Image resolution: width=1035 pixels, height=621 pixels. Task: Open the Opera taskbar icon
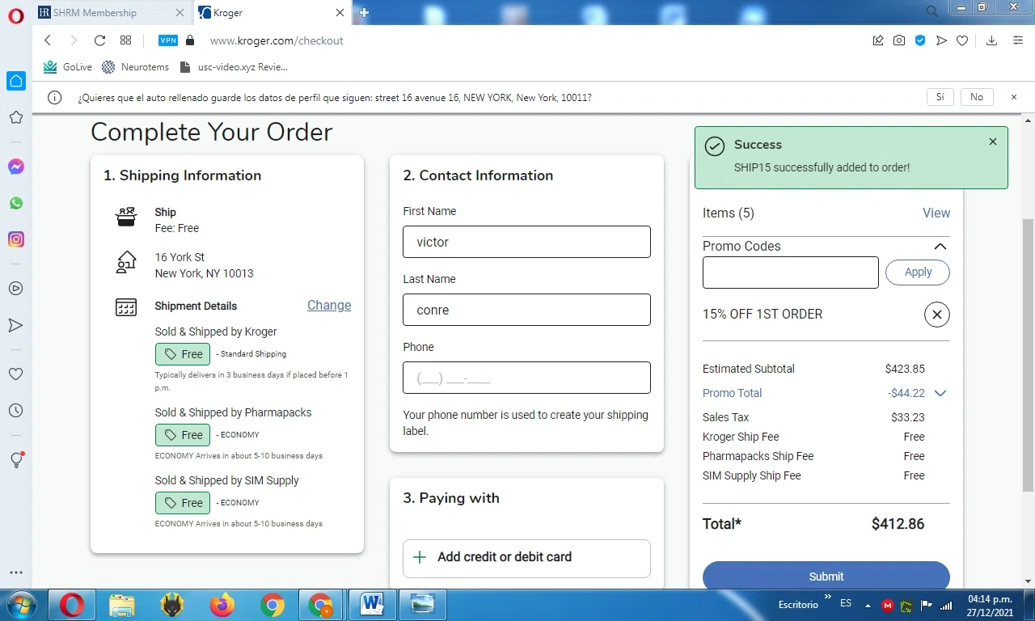[x=72, y=605]
